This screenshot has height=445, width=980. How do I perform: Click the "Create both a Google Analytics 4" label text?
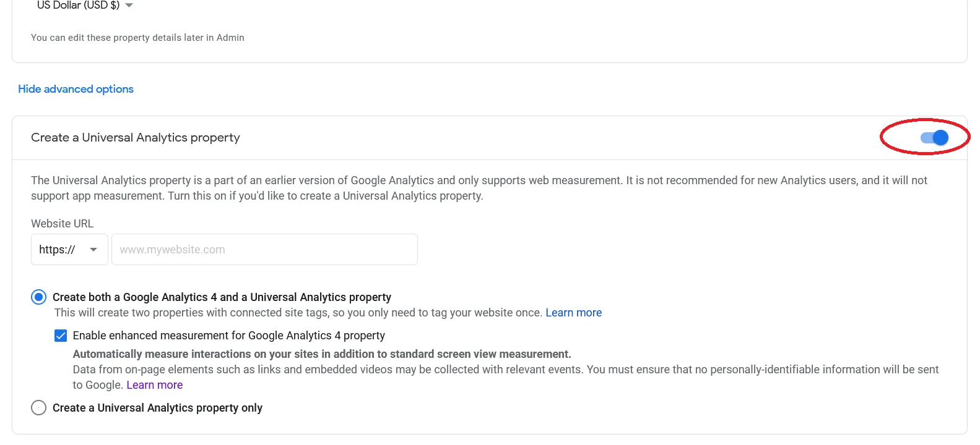click(222, 297)
